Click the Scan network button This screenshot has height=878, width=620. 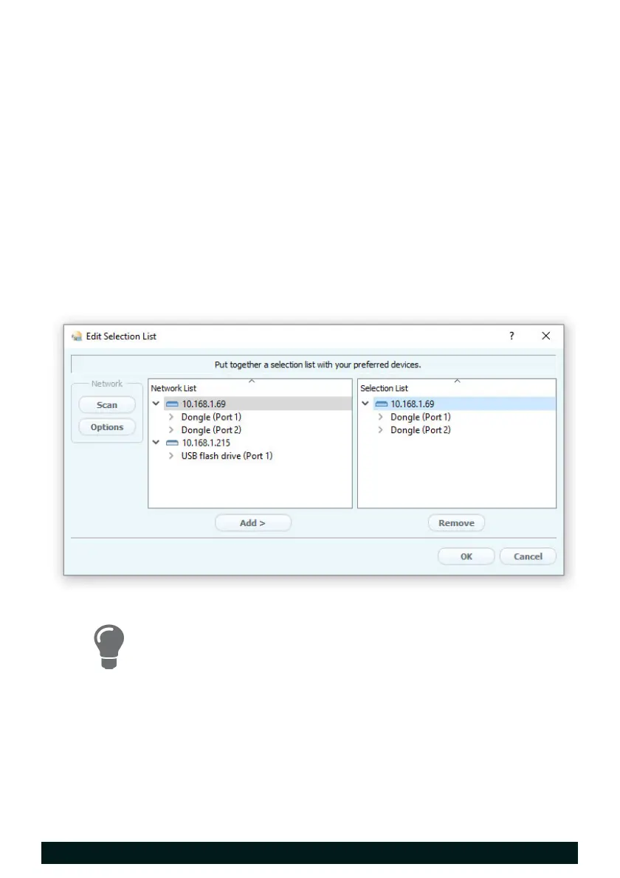(107, 405)
